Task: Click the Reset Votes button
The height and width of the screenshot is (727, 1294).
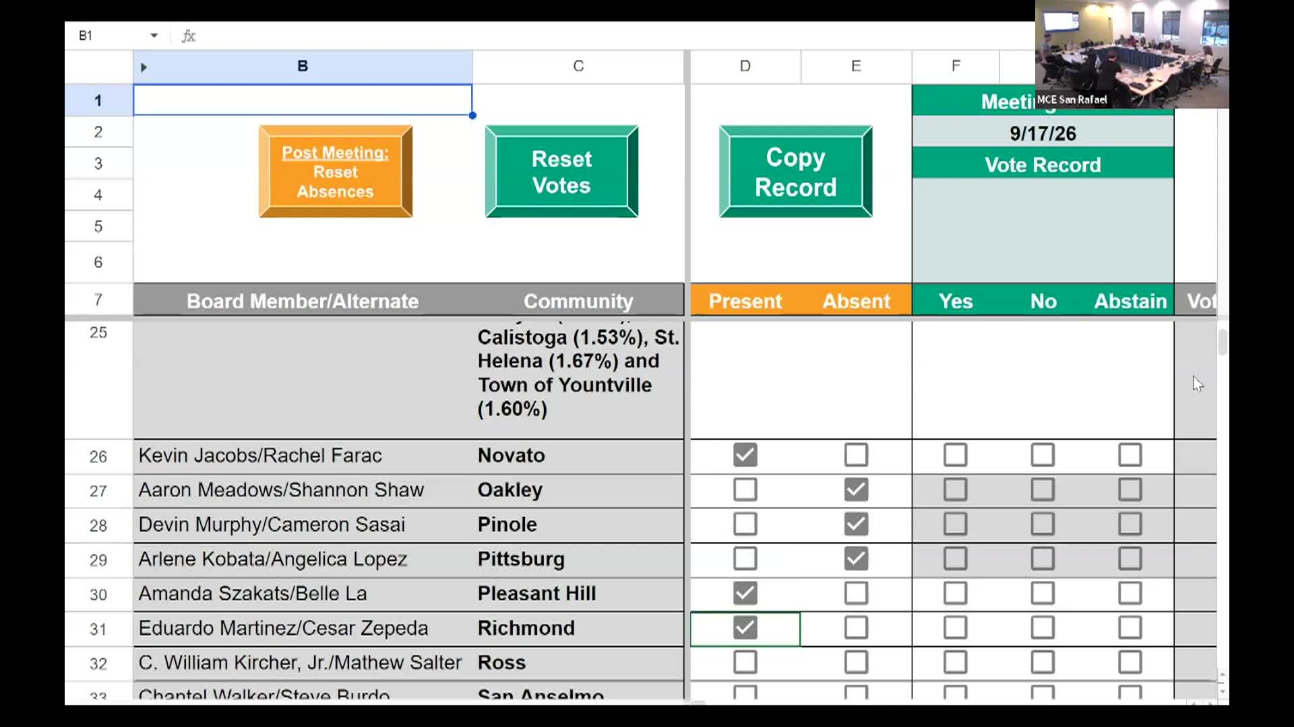Action: tap(561, 172)
